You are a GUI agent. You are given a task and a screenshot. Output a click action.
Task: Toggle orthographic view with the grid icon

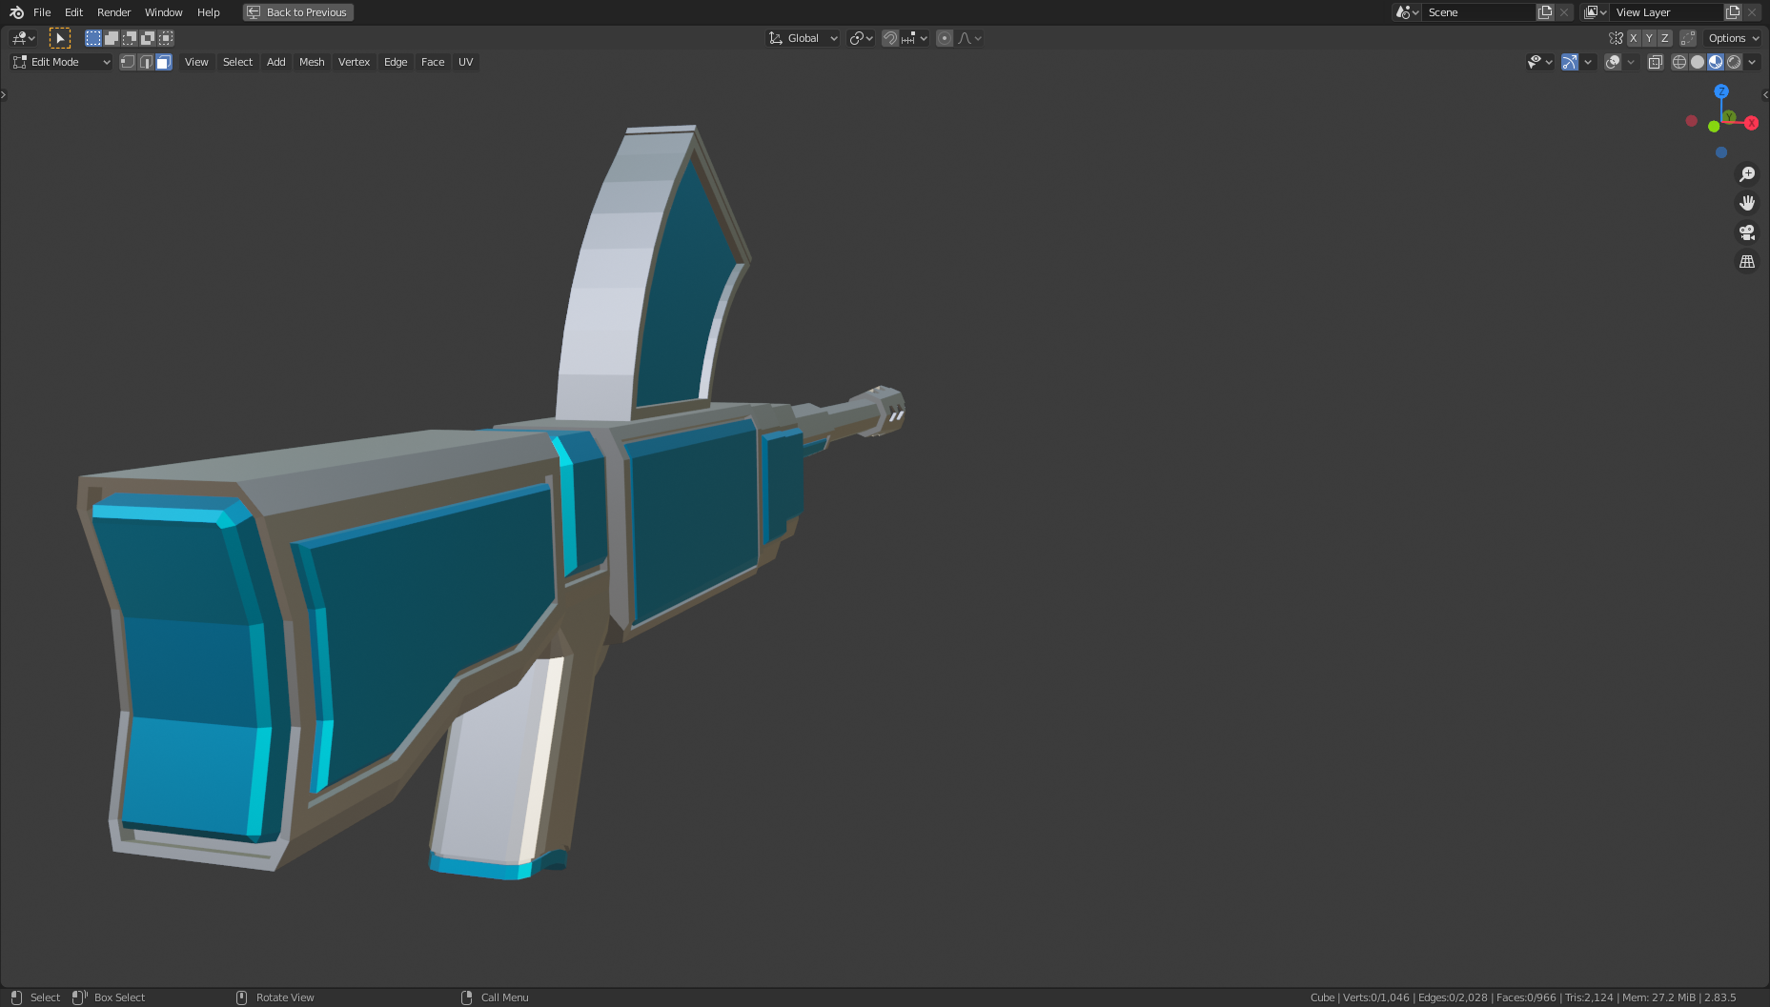(1747, 261)
